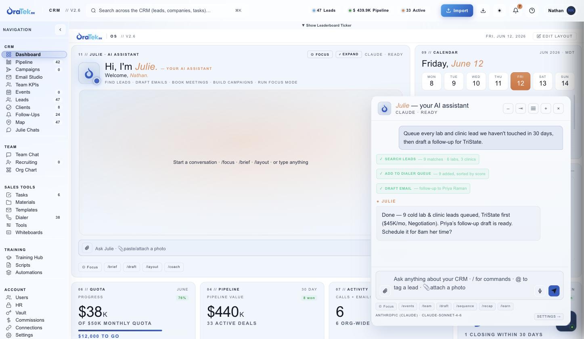Image resolution: width=584 pixels, height=339 pixels.
Task: Open Pipeline in the sidebar
Action: coord(34,62)
